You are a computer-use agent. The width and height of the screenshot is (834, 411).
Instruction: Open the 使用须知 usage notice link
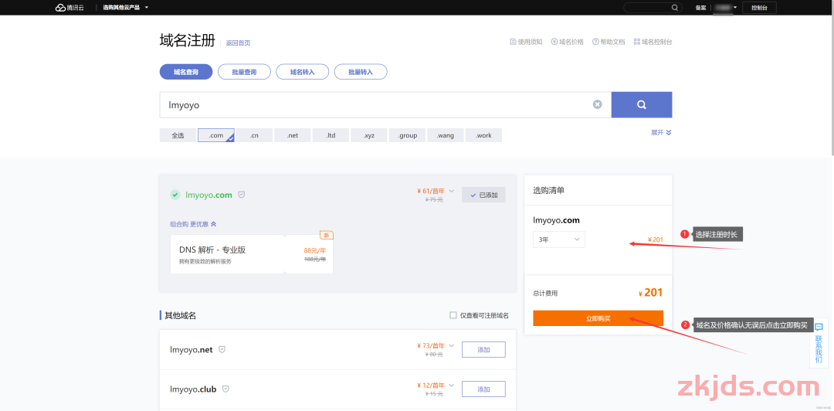point(526,42)
